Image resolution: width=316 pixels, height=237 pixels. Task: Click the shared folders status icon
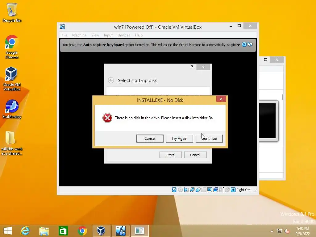(204, 190)
